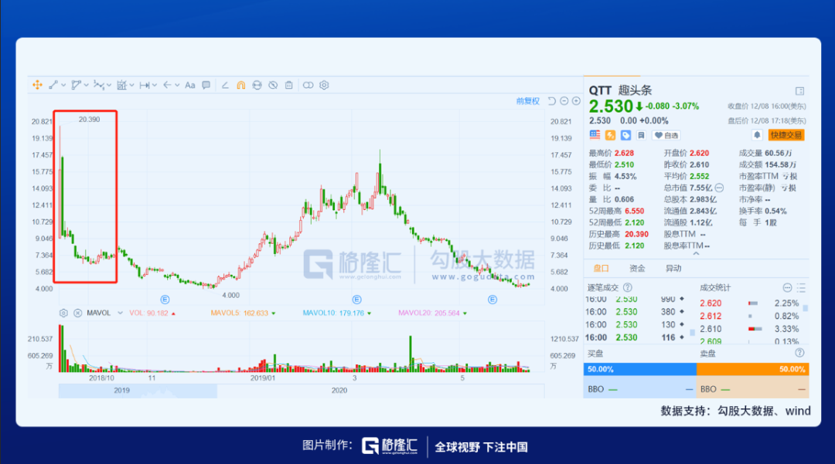Zoom in chart with plus icon

(576, 101)
